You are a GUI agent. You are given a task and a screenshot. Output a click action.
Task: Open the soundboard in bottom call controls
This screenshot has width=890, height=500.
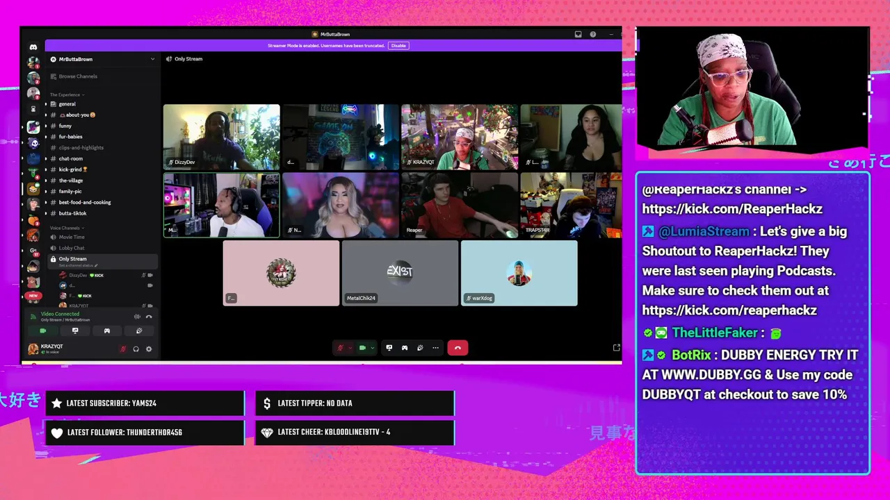[x=420, y=348]
